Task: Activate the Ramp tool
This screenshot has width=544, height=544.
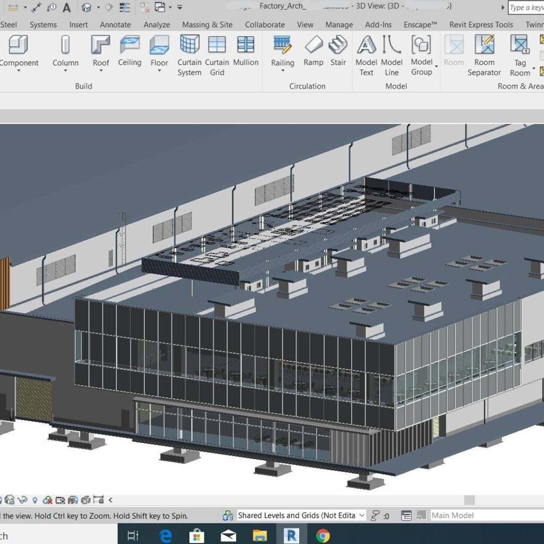Action: [313, 51]
